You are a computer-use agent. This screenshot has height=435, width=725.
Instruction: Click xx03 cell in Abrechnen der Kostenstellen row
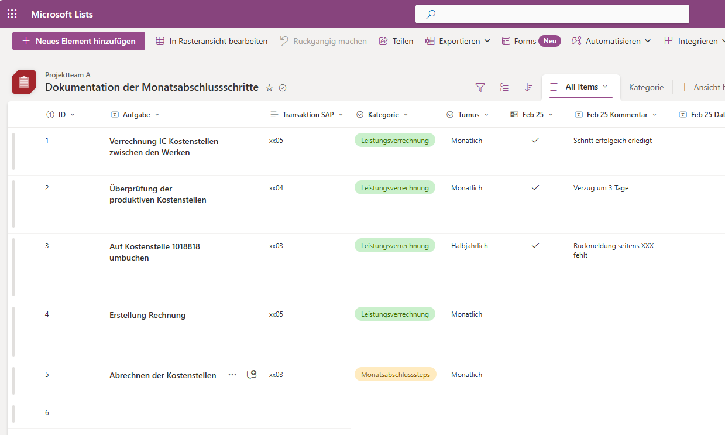pyautogui.click(x=276, y=375)
